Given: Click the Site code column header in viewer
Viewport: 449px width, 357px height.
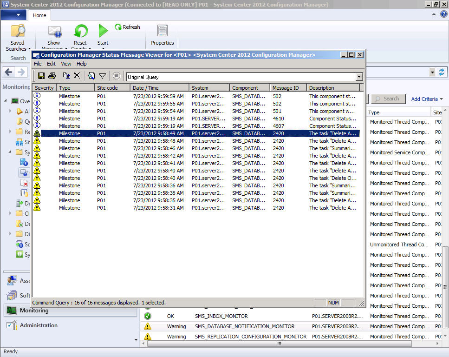Looking at the screenshot, I should [112, 88].
